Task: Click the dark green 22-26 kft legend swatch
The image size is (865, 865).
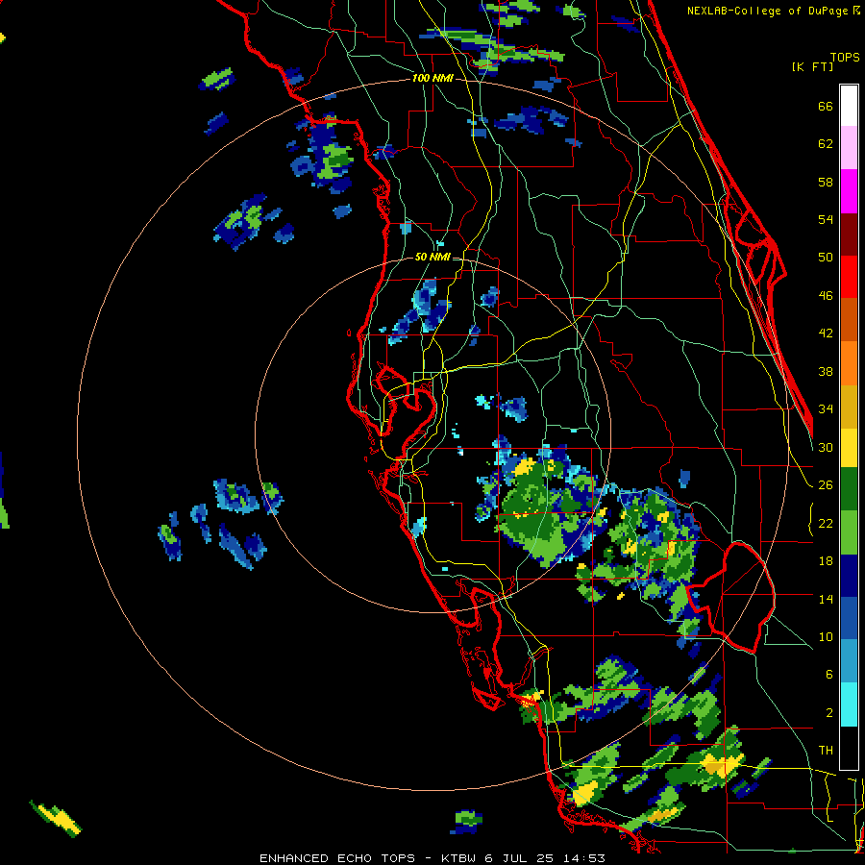Action: (849, 489)
